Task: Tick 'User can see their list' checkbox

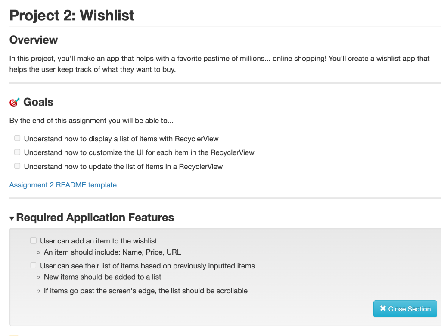Action: point(33,266)
